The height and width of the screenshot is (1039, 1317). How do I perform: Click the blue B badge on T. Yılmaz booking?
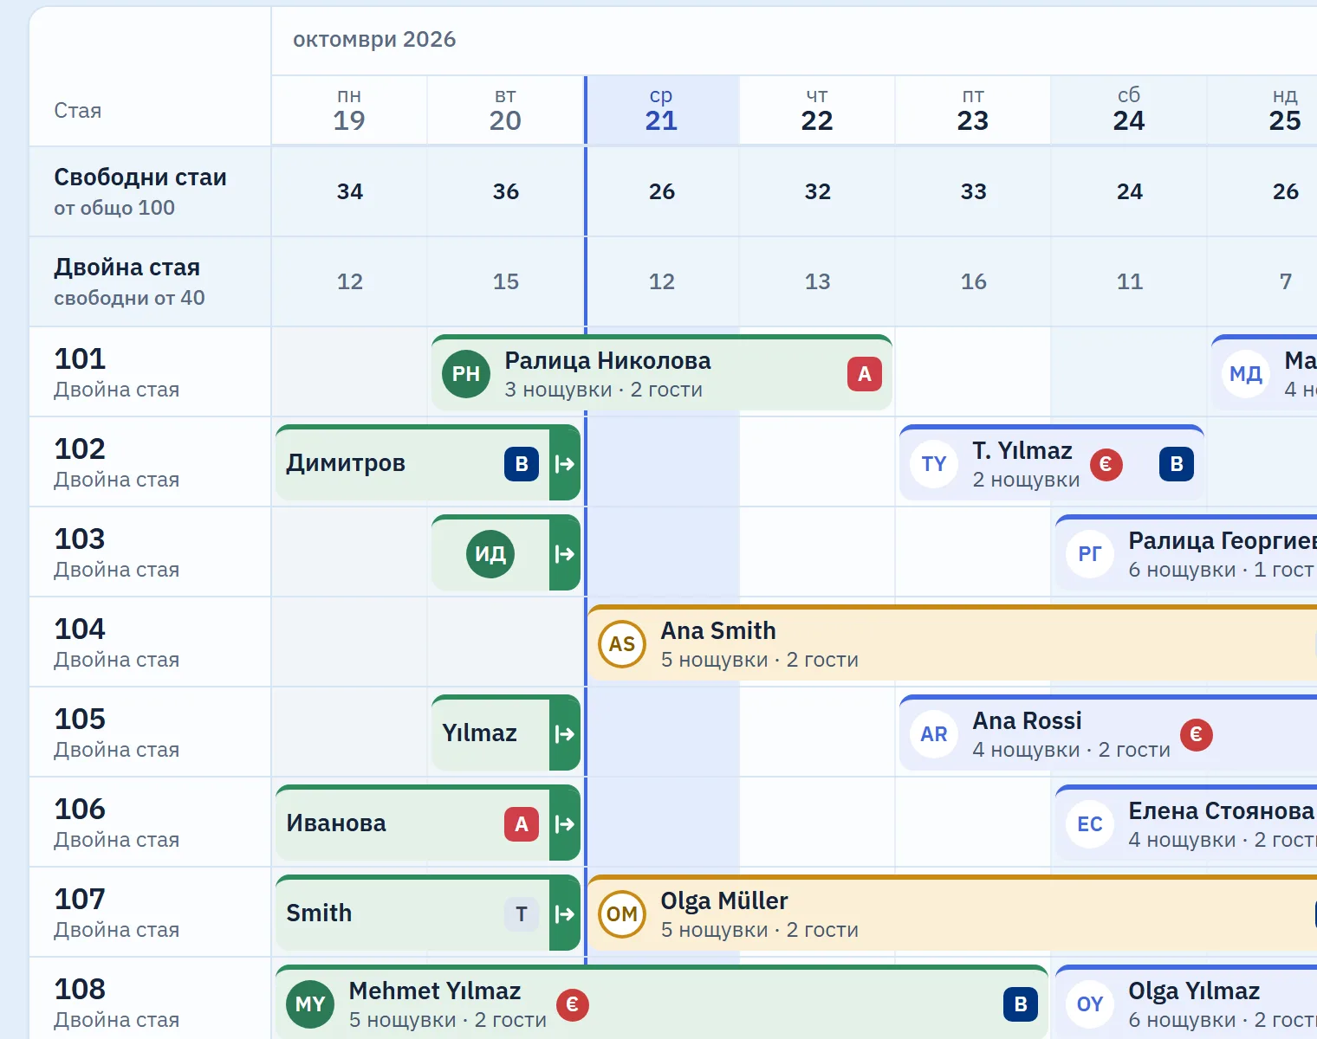click(1177, 464)
